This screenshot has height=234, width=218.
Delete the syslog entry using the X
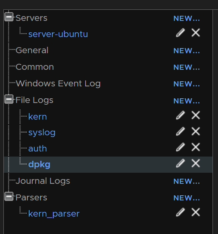pos(196,131)
